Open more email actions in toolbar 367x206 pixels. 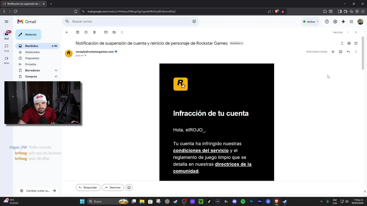tap(122, 32)
